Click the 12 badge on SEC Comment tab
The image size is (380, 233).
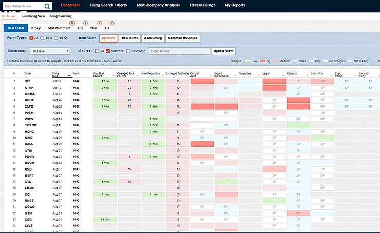[x=72, y=23]
